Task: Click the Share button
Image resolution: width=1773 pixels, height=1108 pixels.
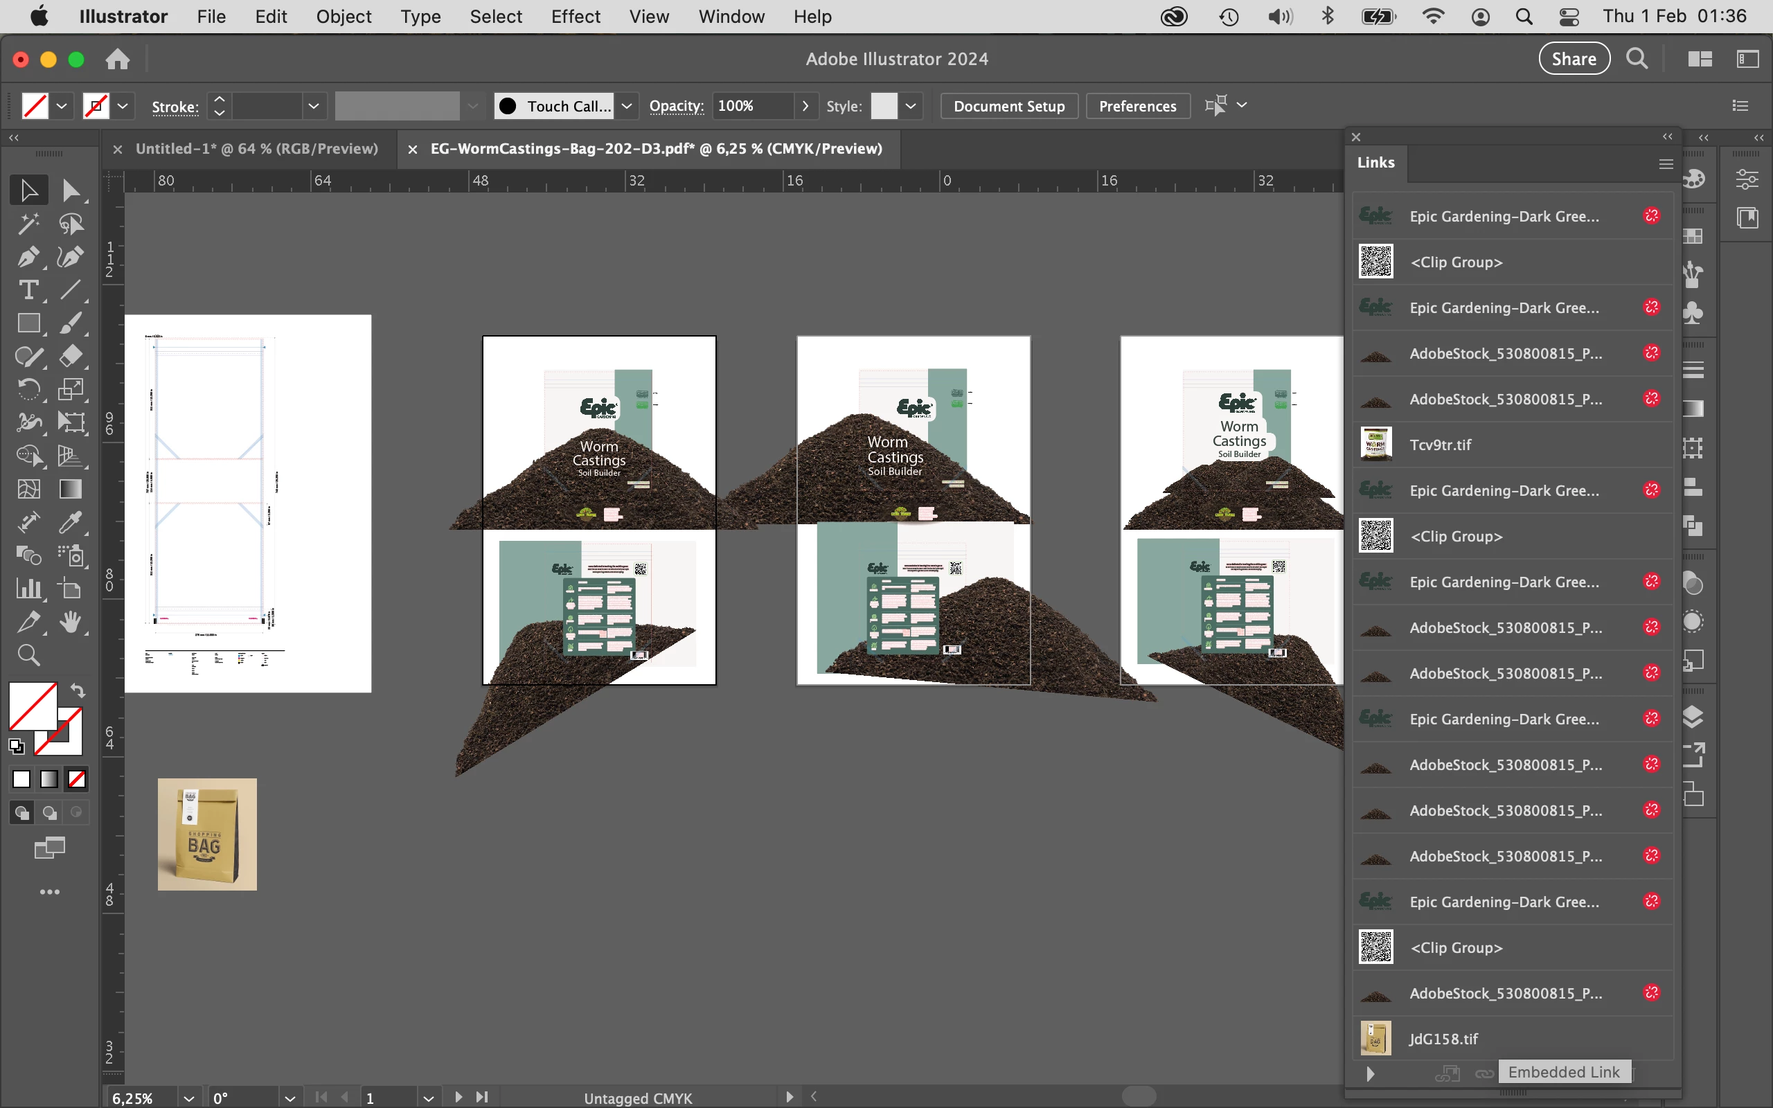Action: [1573, 59]
